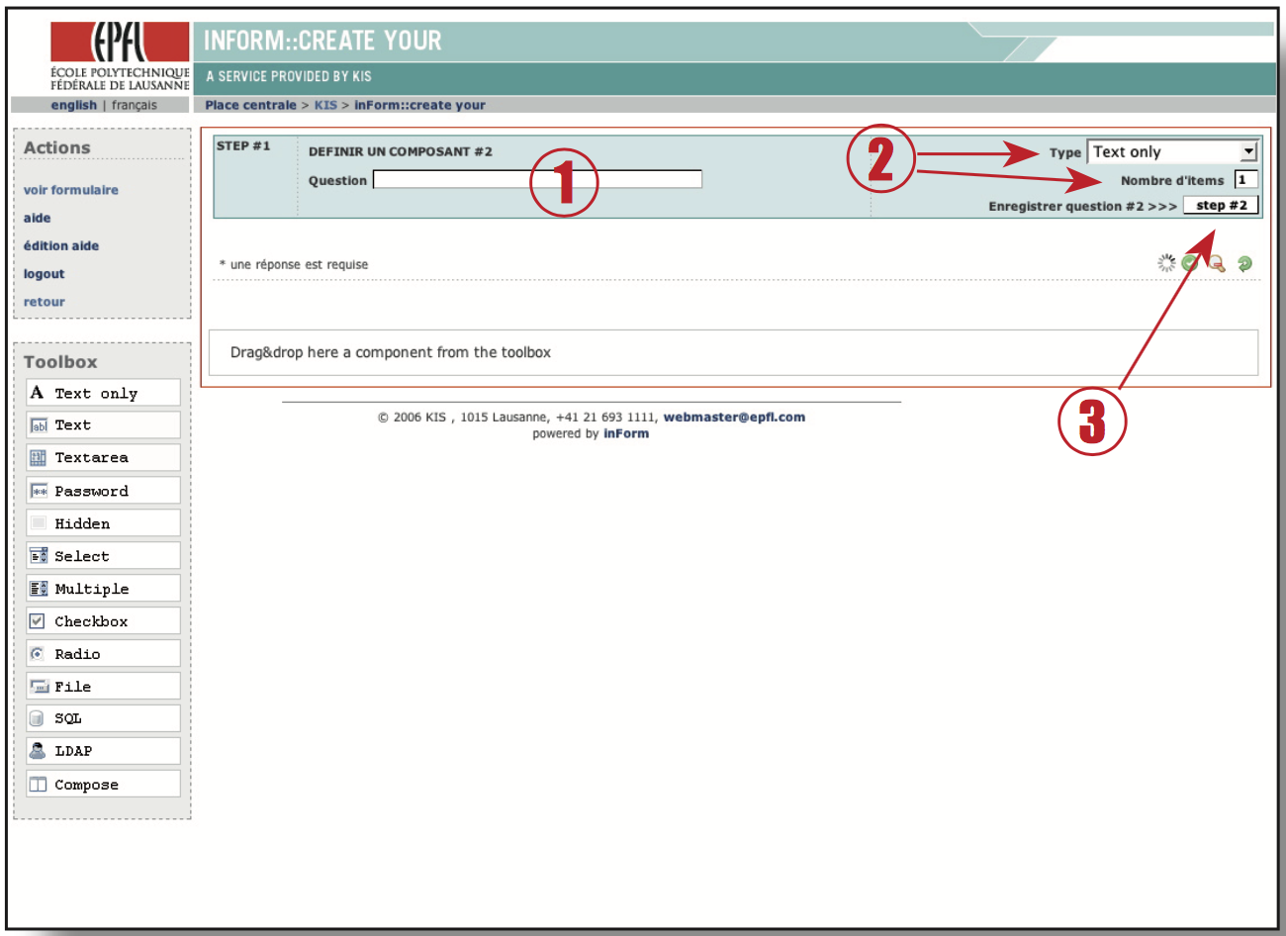Click the LDAP user component
1286x936 pixels.
(103, 751)
